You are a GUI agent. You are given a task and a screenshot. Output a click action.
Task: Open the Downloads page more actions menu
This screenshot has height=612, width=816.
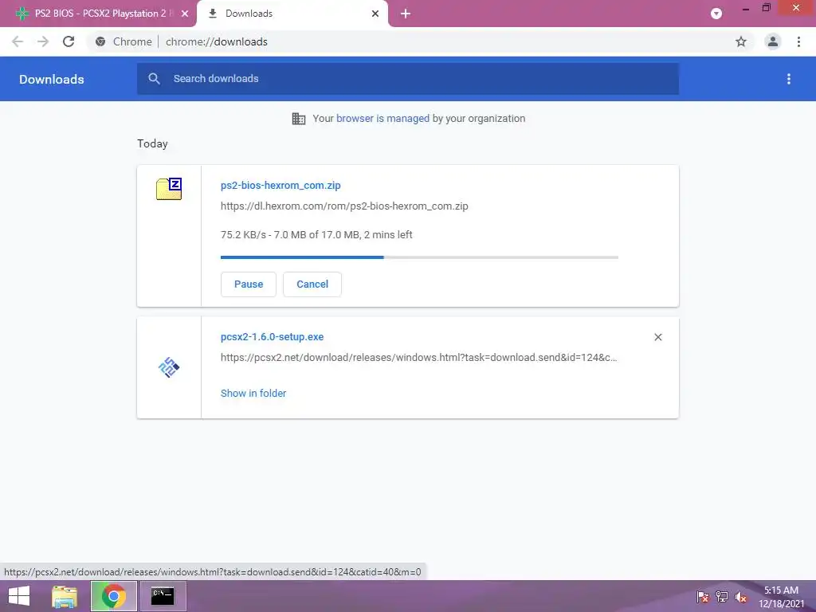pos(789,79)
